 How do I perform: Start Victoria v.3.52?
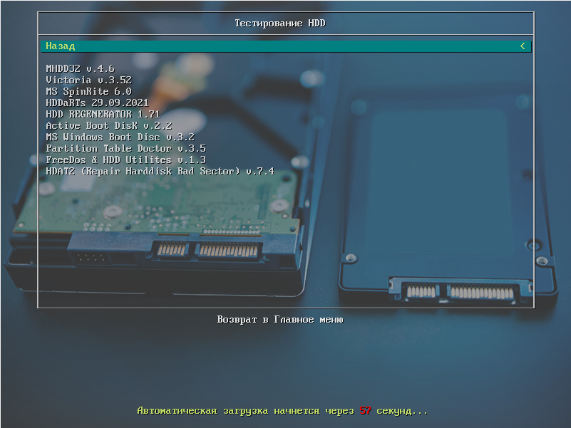[x=88, y=80]
